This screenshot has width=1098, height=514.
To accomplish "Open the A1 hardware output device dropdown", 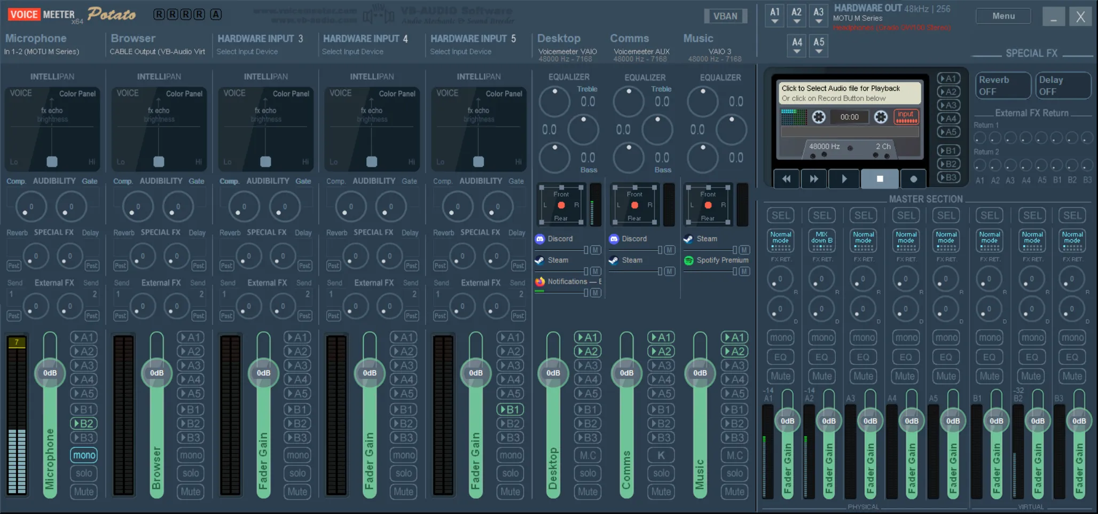I will tap(775, 16).
